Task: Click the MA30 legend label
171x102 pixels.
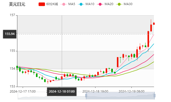Action: click(x=128, y=4)
